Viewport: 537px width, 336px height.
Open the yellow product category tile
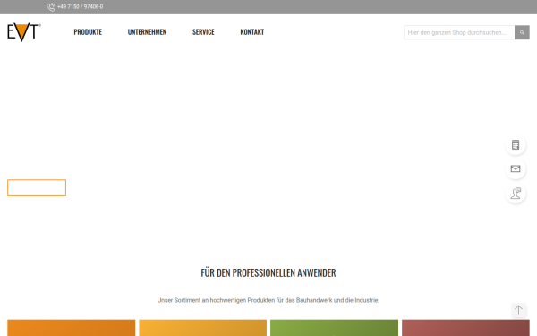[x=203, y=328]
